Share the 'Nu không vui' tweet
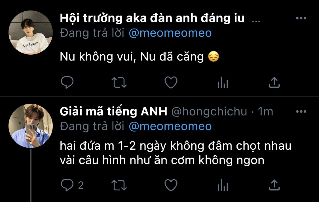 pyautogui.click(x=274, y=82)
